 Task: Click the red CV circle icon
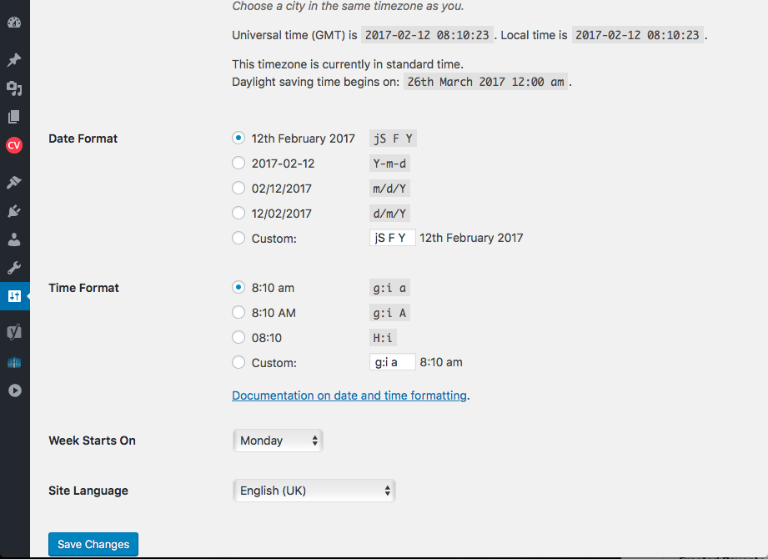14,145
